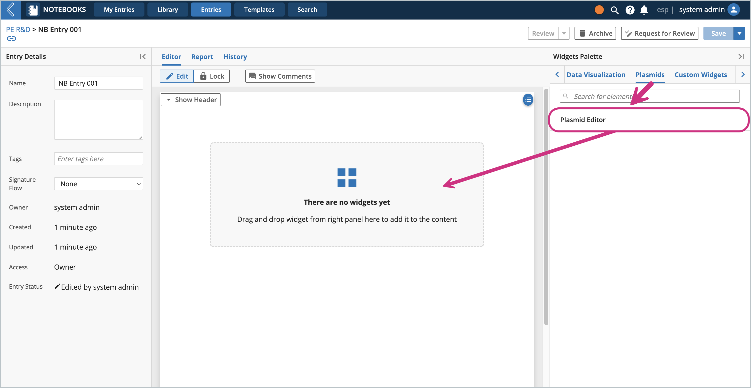
Task: Click the back chevron in top-left corner
Action: click(x=11, y=10)
